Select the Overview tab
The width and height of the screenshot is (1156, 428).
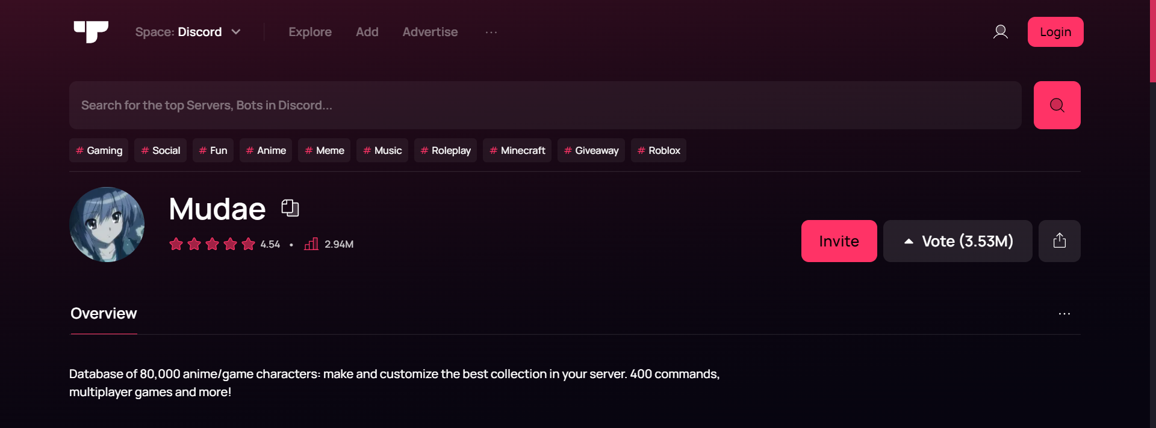click(x=104, y=314)
